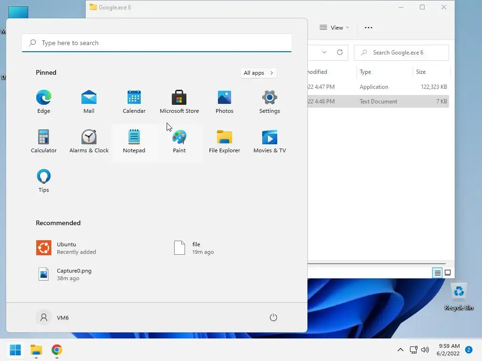The image size is (482, 361).
Task: Click the power button in Start menu
Action: (273, 317)
